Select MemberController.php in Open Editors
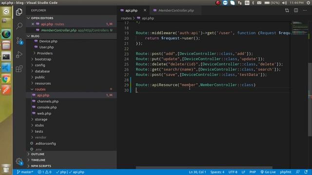Screen dimensions: 312x175 click(x=72, y=30)
